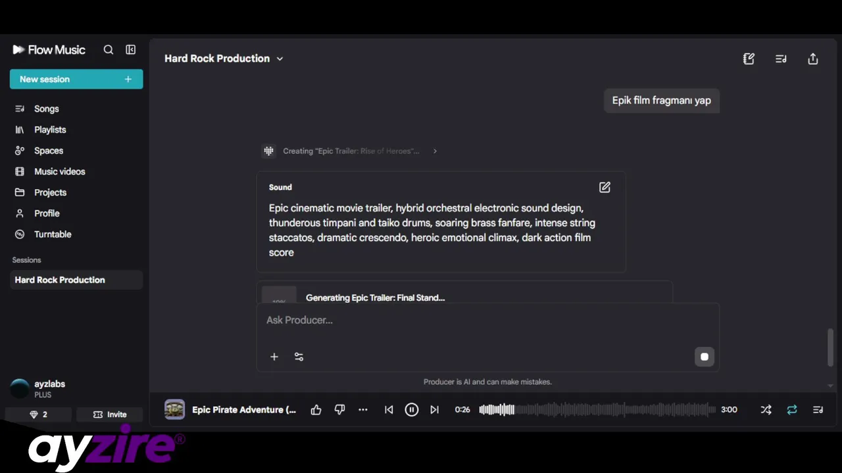Start a New session
The image size is (842, 473).
pyautogui.click(x=76, y=79)
